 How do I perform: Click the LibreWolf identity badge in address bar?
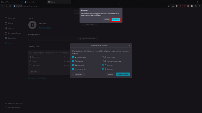pyautogui.click(x=18, y=6)
